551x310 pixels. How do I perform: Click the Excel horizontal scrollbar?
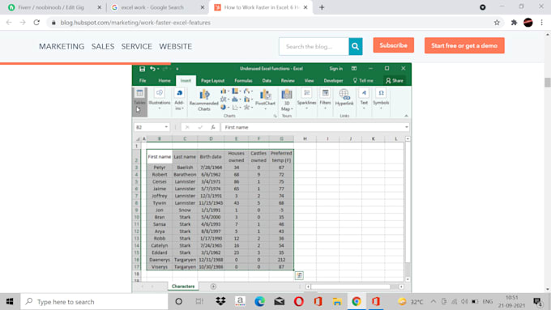pyautogui.click(x=355, y=287)
